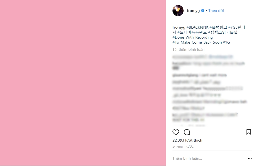Open the fromyg username in the header
This screenshot has width=254, height=166.
coord(193,11)
